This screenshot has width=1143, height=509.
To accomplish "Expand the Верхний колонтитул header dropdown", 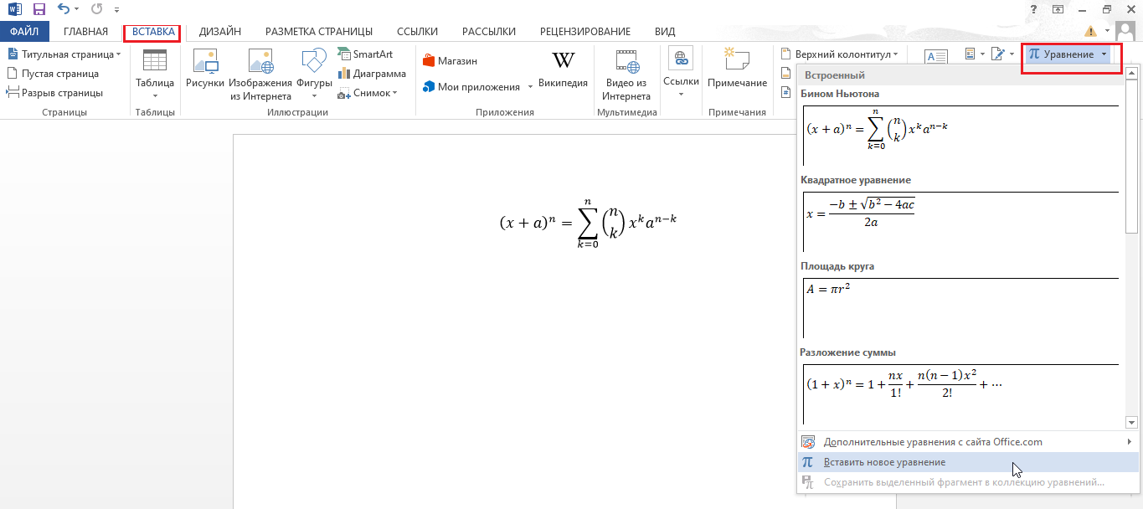I will coord(895,54).
